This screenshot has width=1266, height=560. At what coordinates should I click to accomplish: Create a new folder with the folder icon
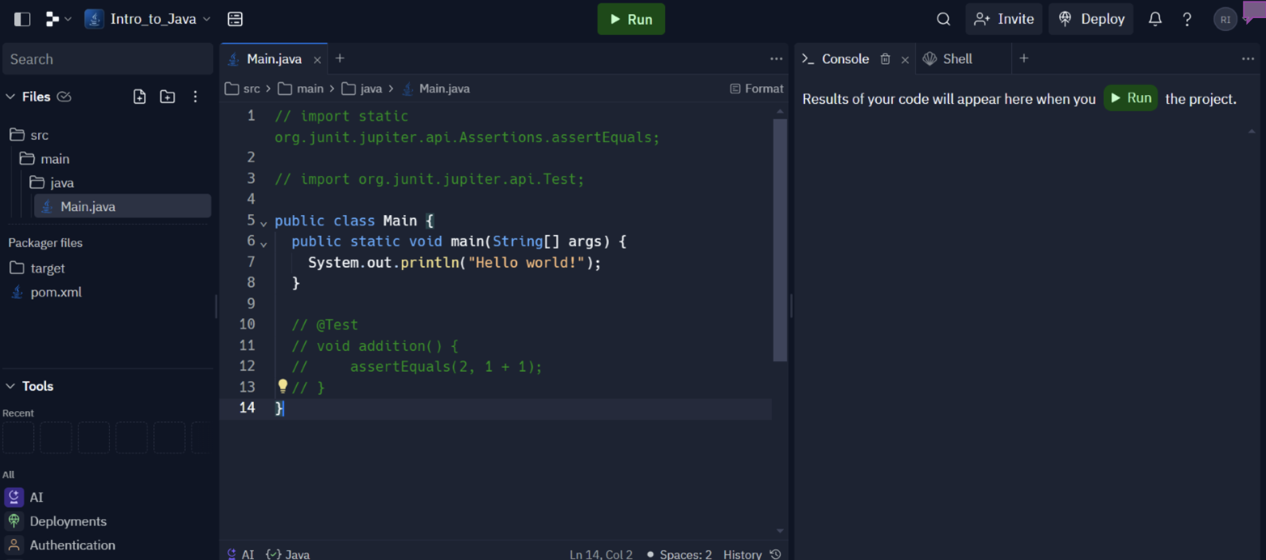[167, 96]
